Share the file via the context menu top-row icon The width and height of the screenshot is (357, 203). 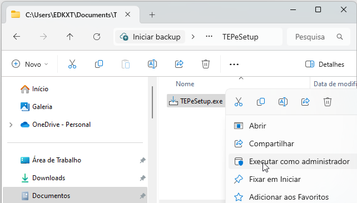coord(305,102)
